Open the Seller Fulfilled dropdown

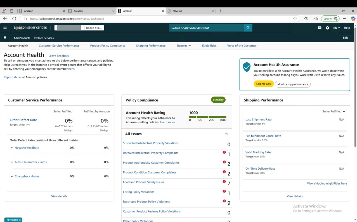(x=334, y=111)
